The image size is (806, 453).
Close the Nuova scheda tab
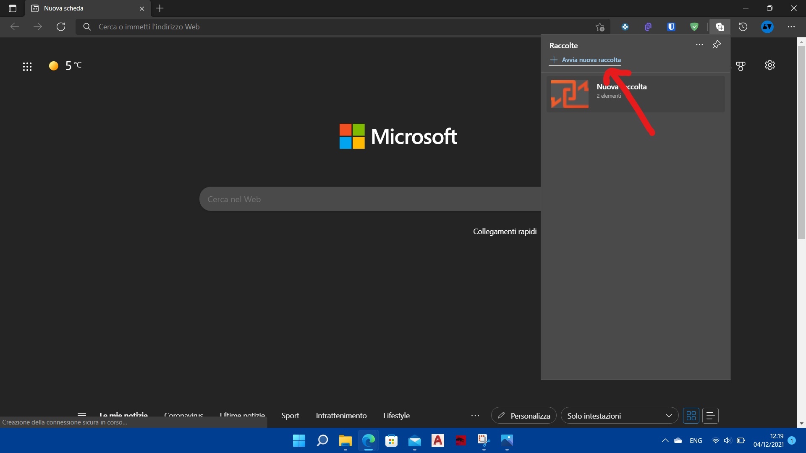coord(142,8)
